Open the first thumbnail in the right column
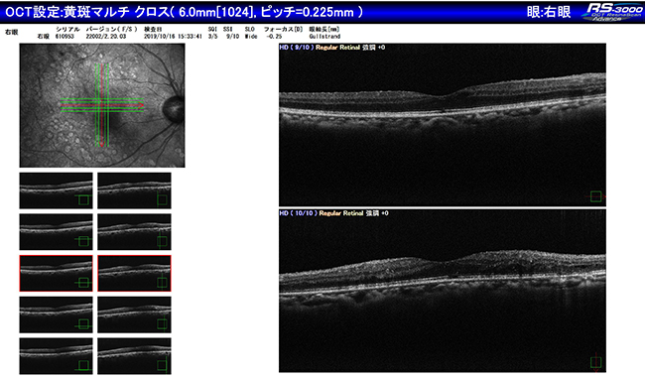Viewport: 645px width, 377px height. pos(134,190)
